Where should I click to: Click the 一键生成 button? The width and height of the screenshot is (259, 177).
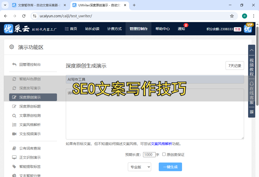[170, 167]
